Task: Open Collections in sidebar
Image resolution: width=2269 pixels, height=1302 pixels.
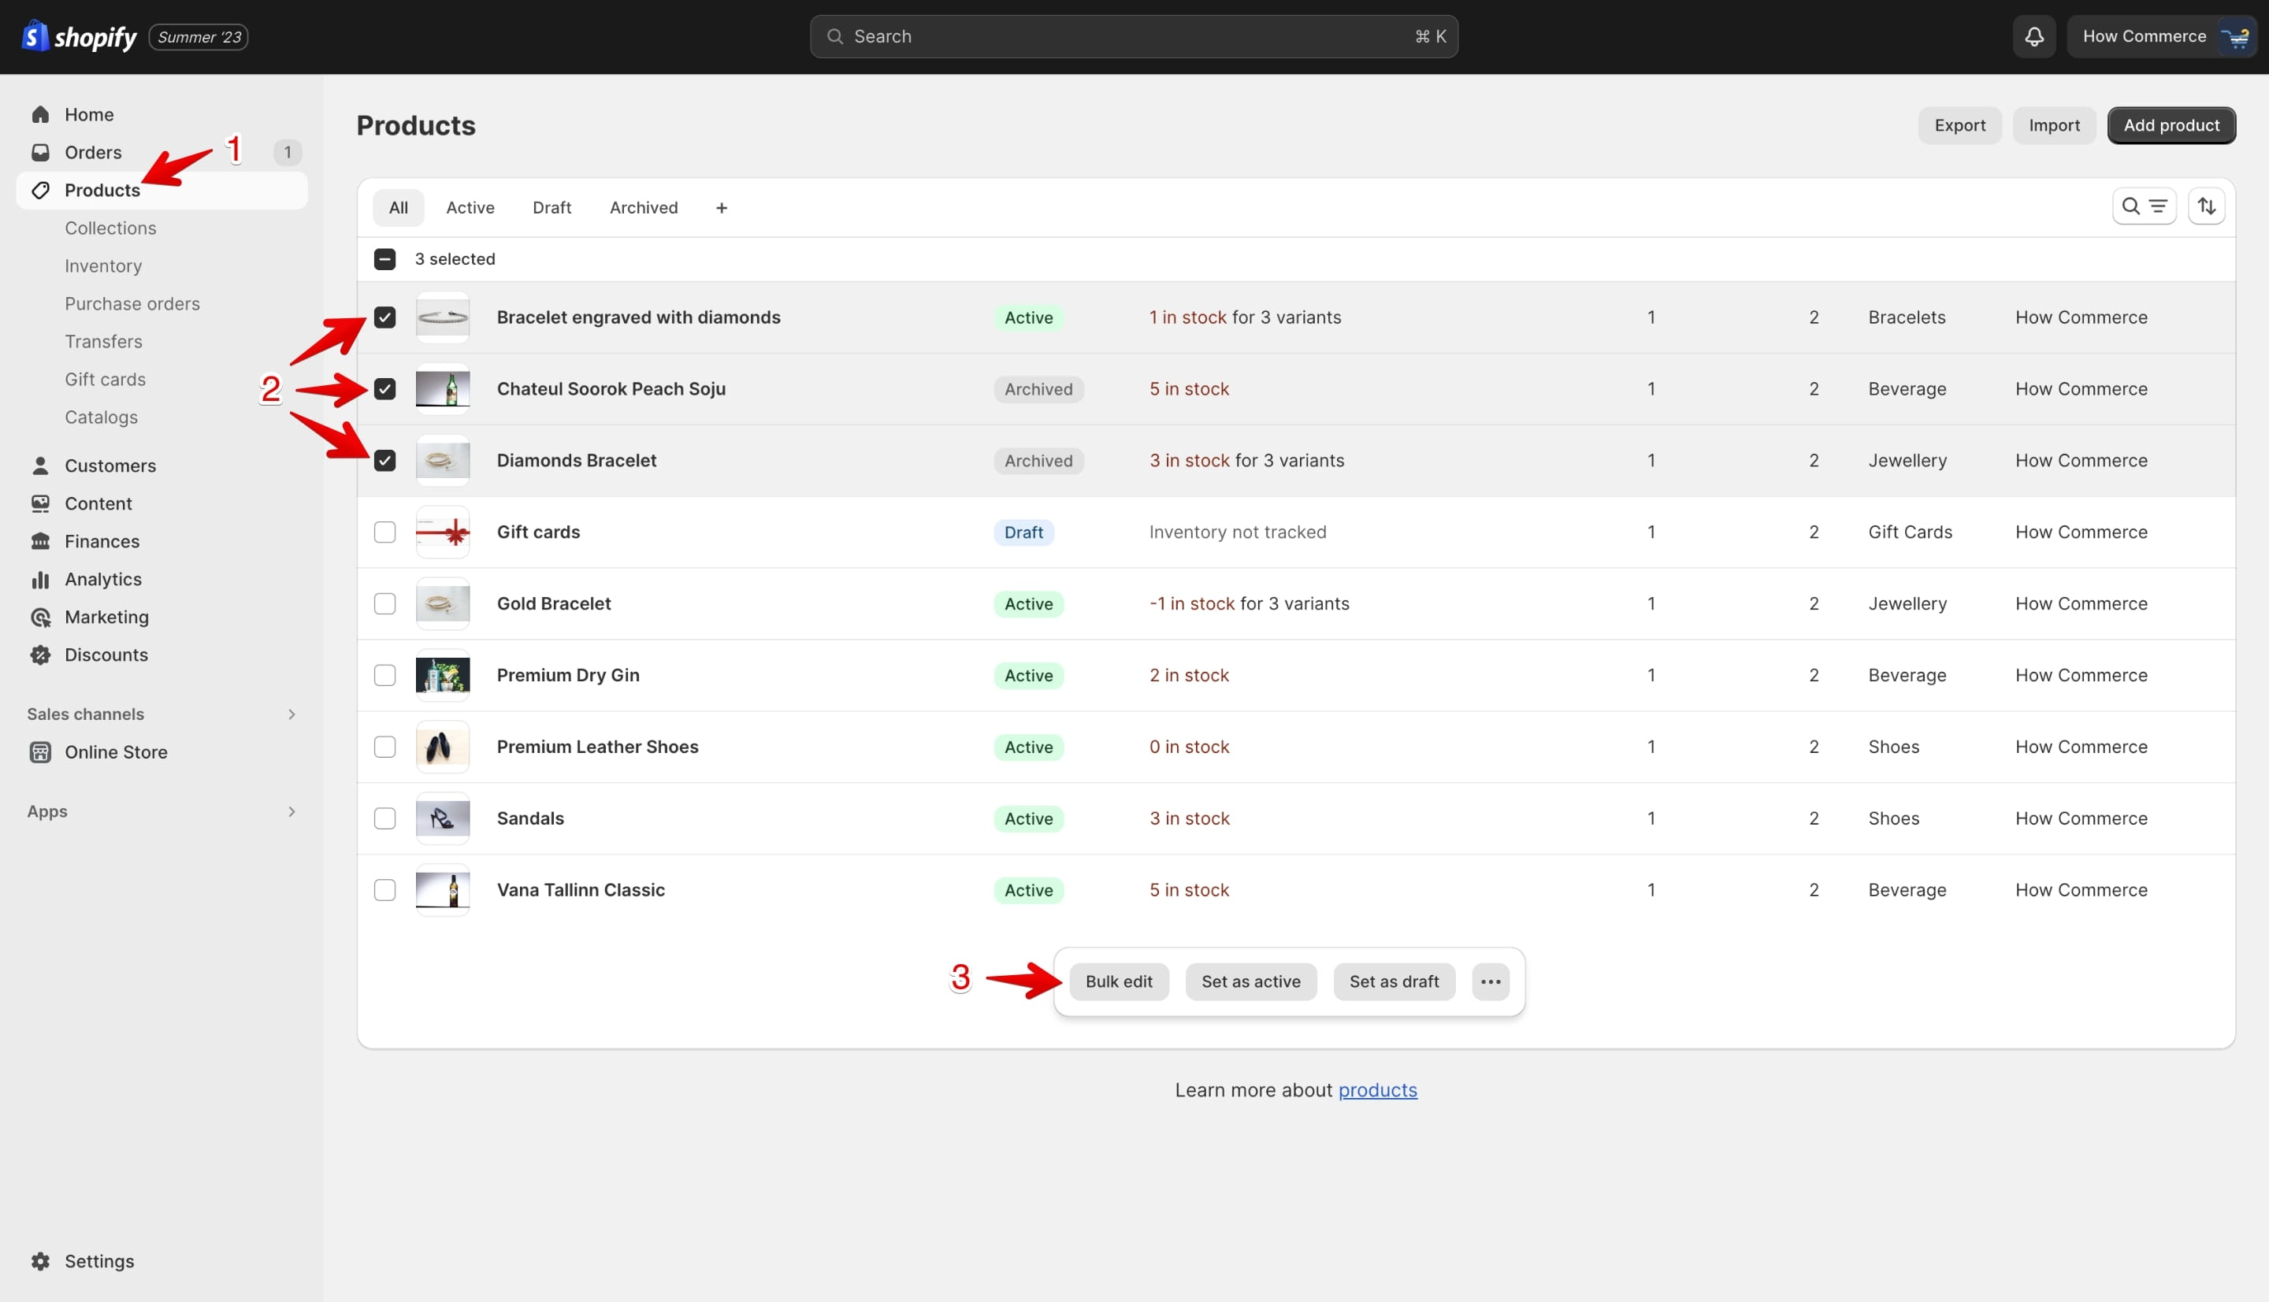Action: [x=110, y=228]
